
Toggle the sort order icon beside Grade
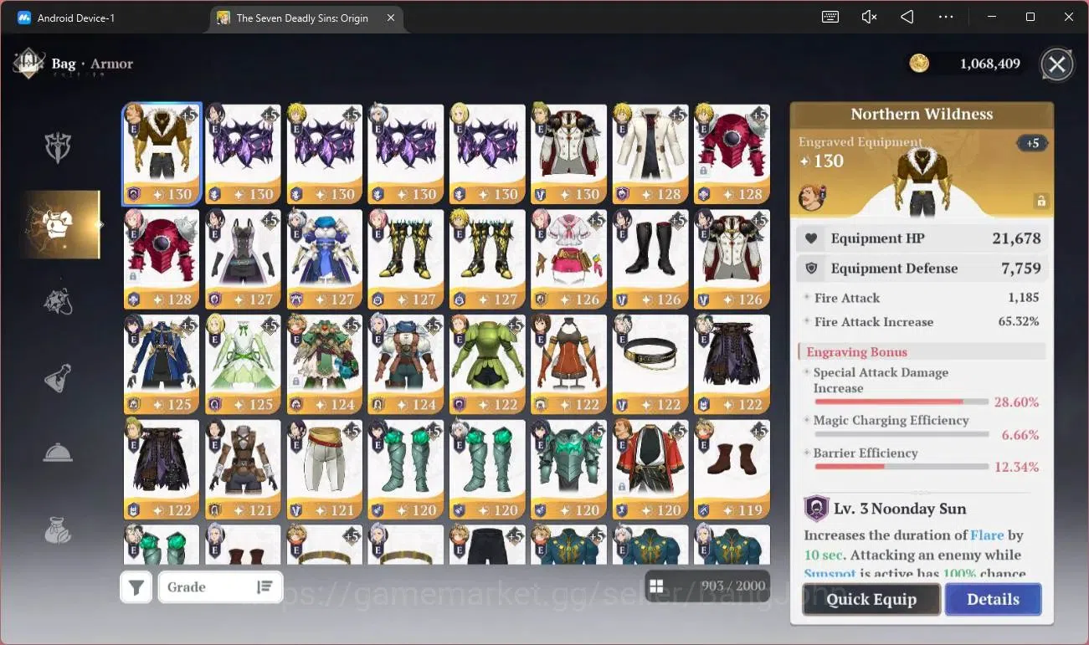click(x=265, y=587)
